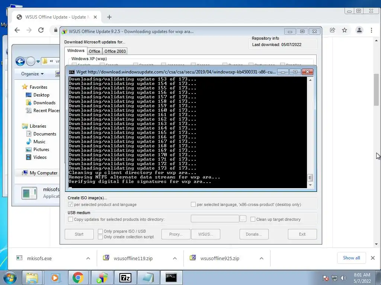Click the mkisofs application file thumbnail
The image size is (381, 285).
tap(29, 193)
